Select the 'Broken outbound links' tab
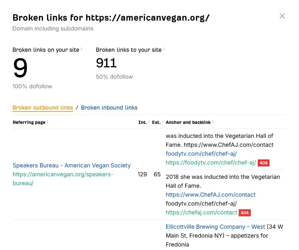This screenshot has width=299, height=250. click(43, 108)
